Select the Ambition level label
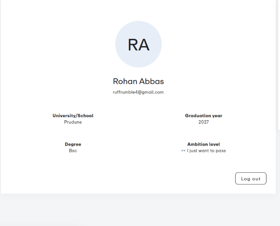 pyautogui.click(x=203, y=144)
